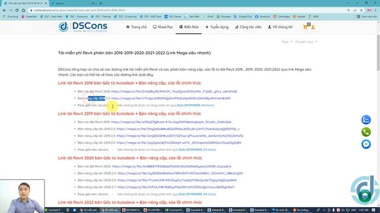Click Zalo 0974114905 link under Revit 2018
The height and width of the screenshot is (213, 380).
(189, 105)
